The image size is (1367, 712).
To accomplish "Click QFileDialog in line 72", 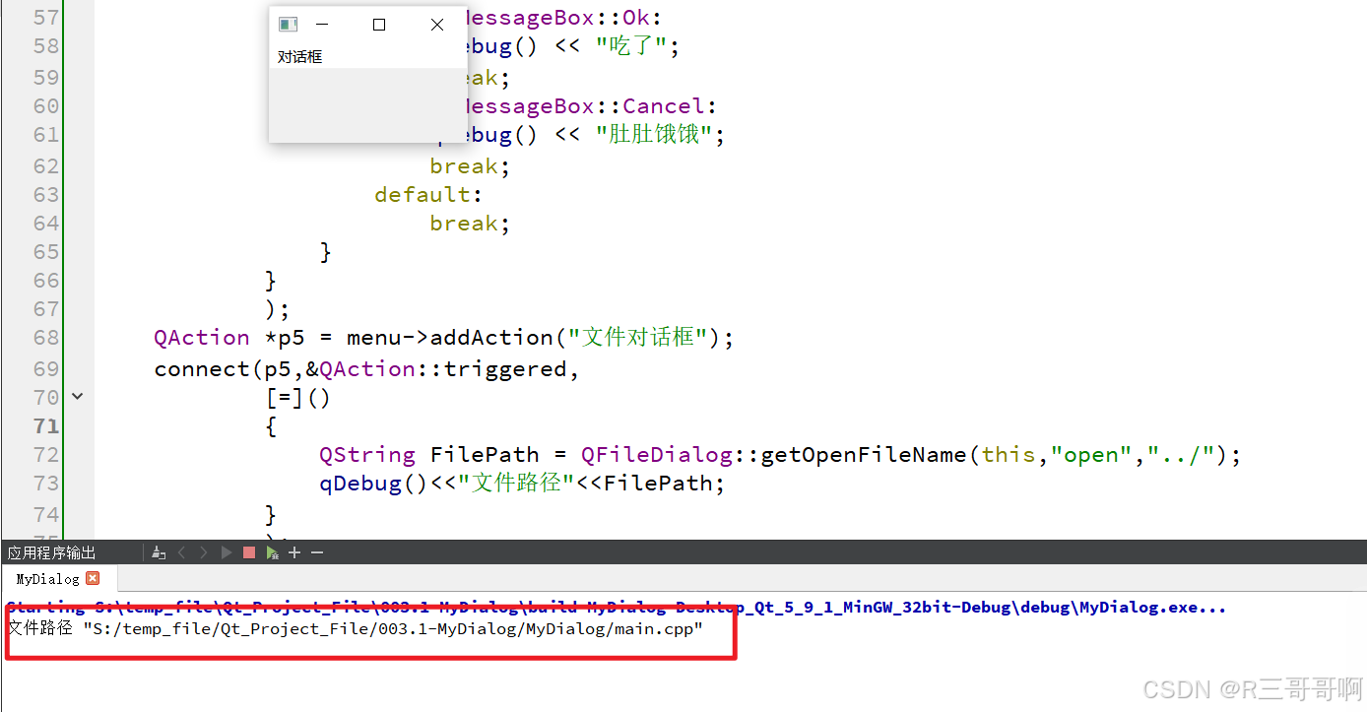I will pos(657,455).
